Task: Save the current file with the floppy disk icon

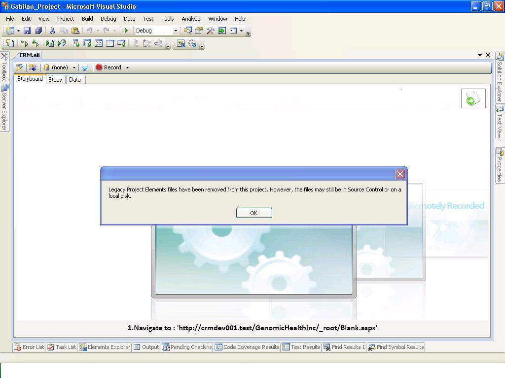Action: point(27,31)
